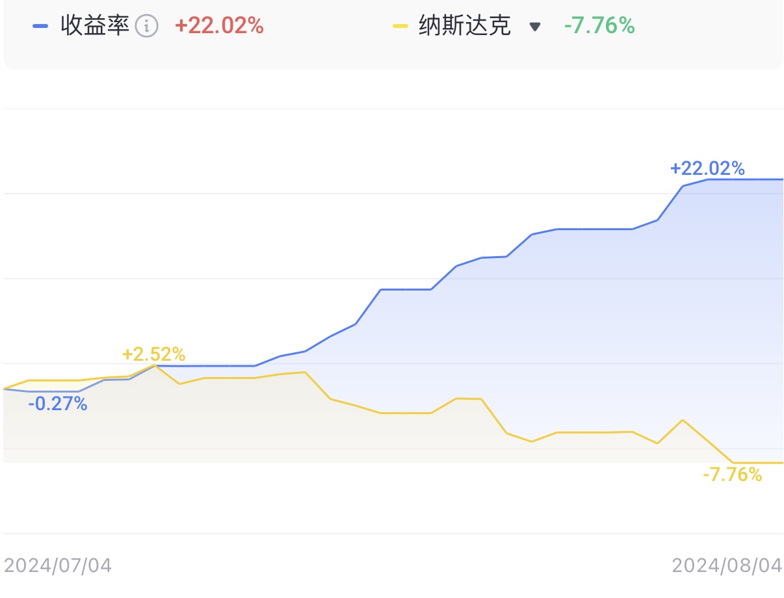Image resolution: width=784 pixels, height=598 pixels.
Task: Click blue line dip above -0.27% label
Action: click(53, 391)
